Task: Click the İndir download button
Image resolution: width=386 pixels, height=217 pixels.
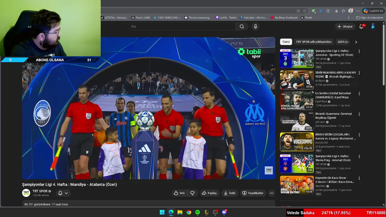Action: point(229,193)
